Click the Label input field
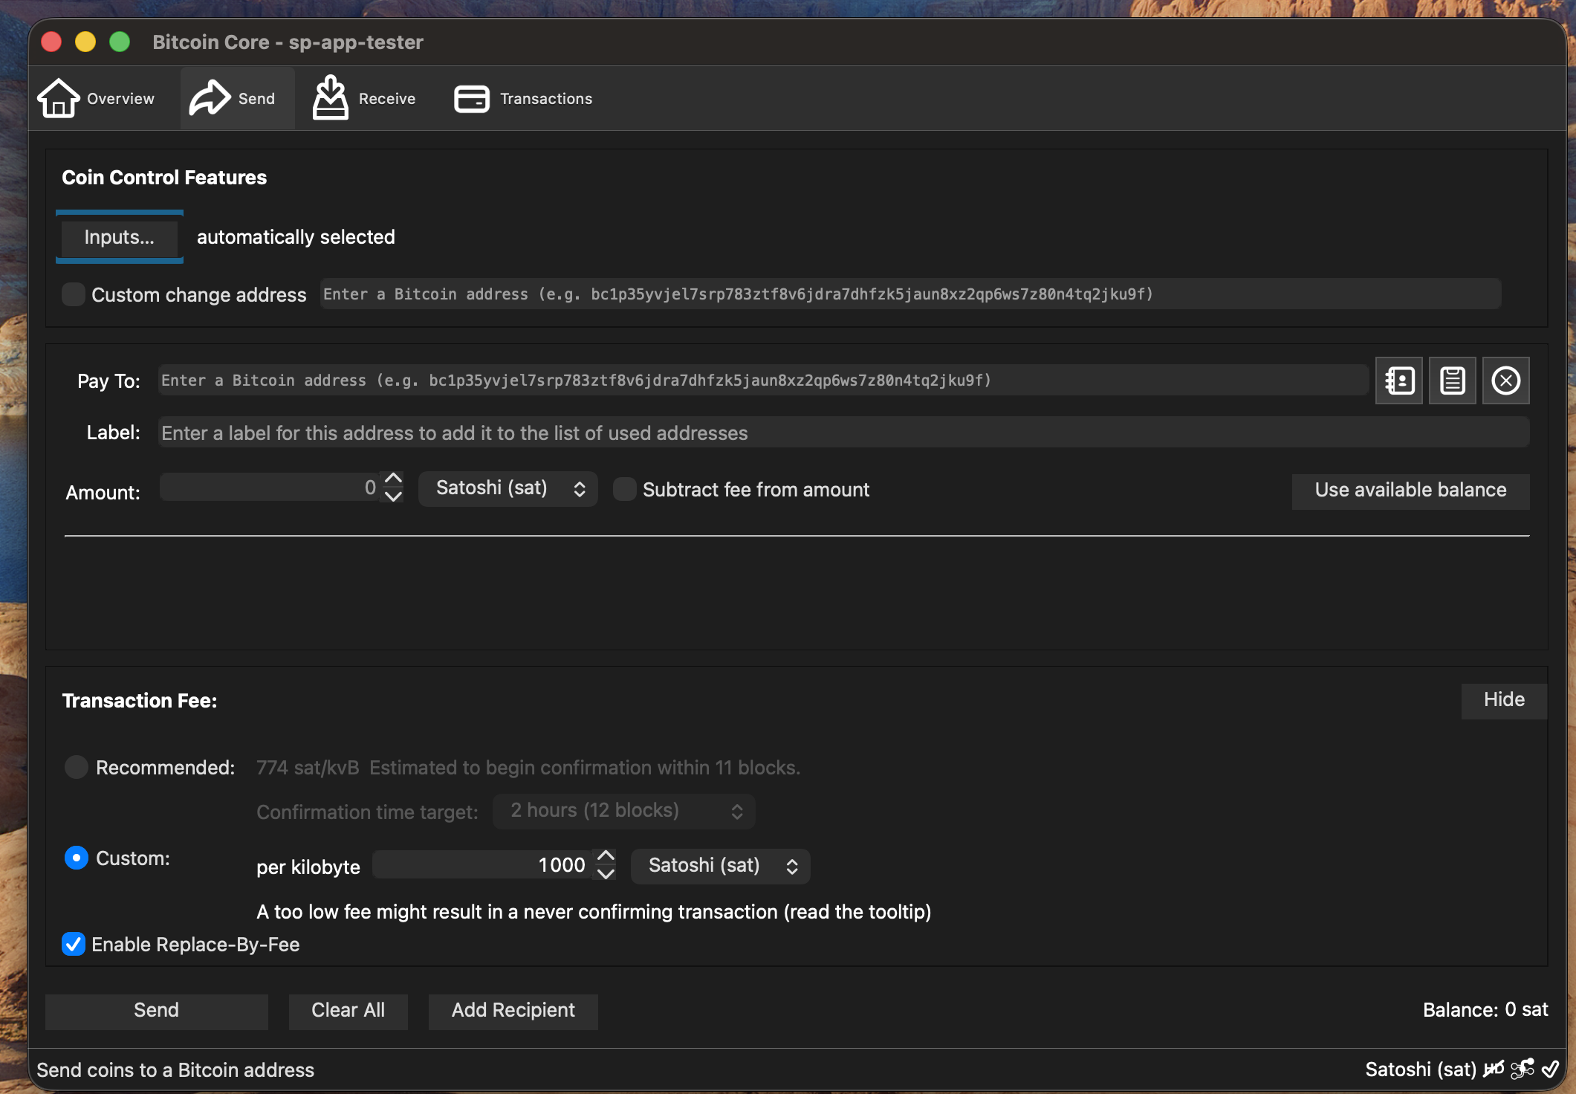 pyautogui.click(x=843, y=433)
